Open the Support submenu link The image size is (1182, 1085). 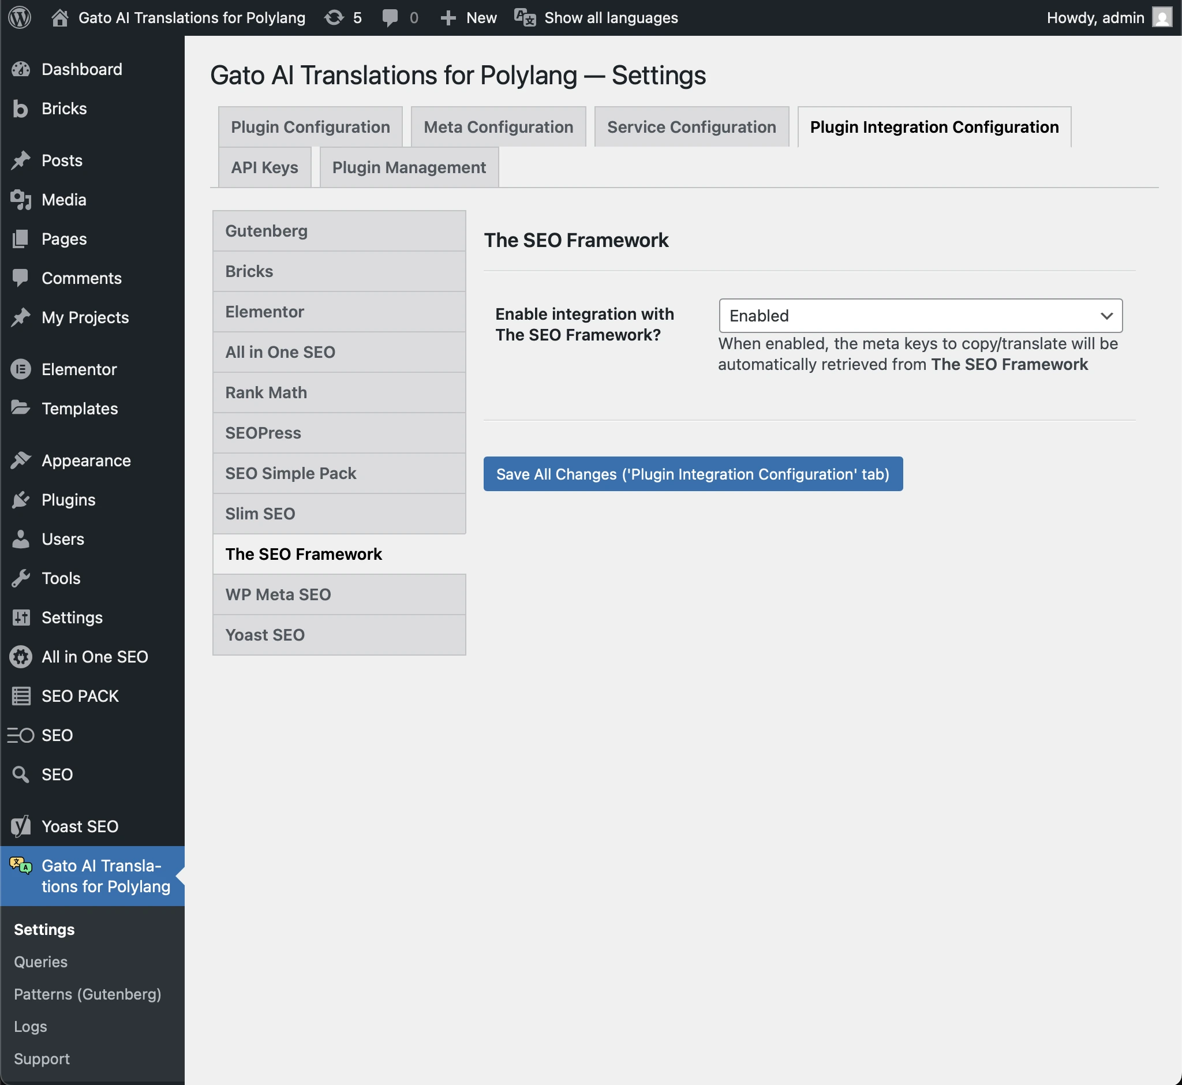click(42, 1058)
